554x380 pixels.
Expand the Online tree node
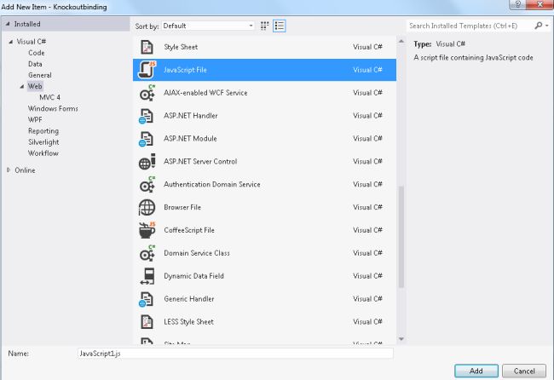[x=9, y=170]
